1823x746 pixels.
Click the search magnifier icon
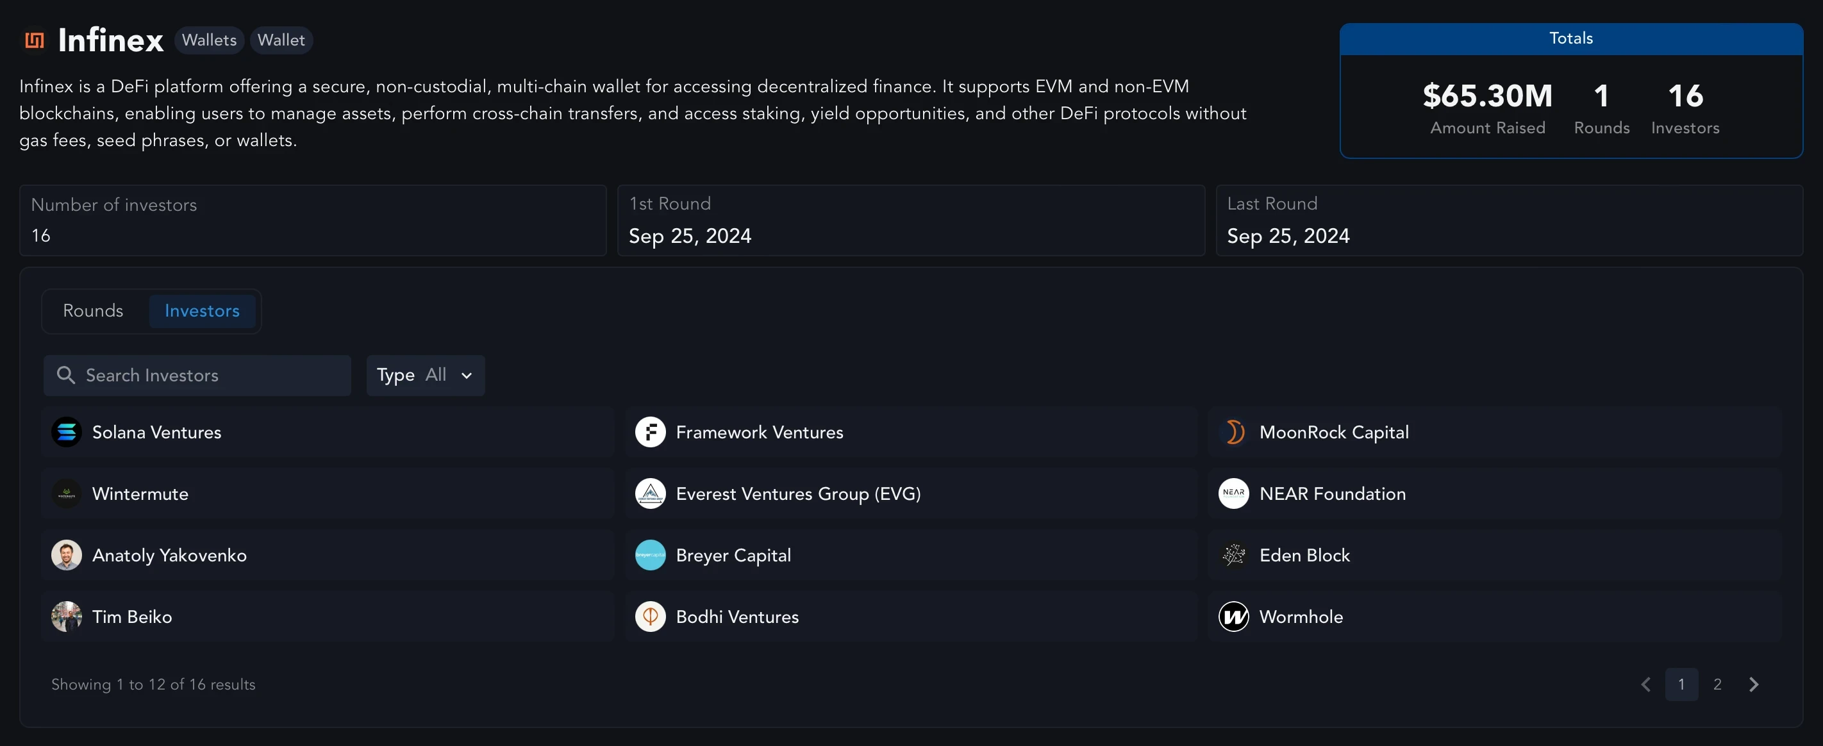click(66, 375)
